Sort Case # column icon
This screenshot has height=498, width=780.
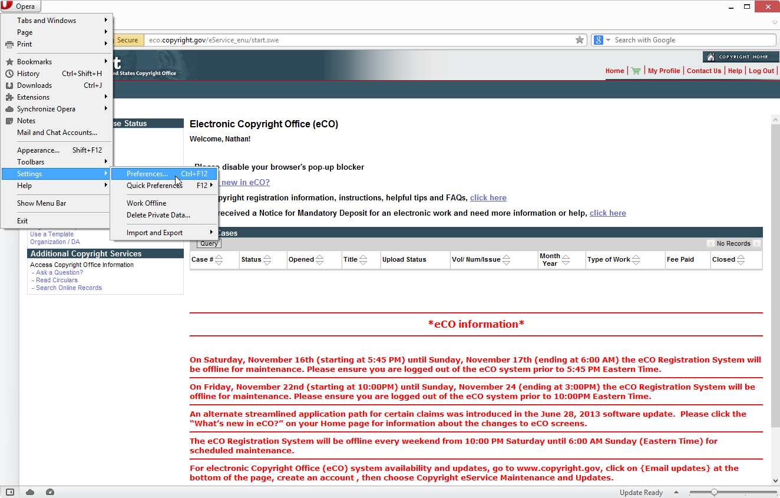[x=219, y=259]
